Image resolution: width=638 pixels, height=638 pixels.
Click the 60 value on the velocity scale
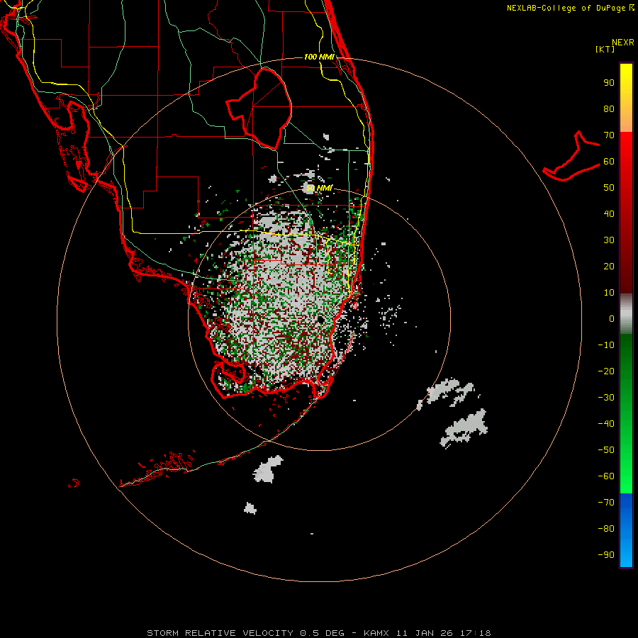pos(609,161)
